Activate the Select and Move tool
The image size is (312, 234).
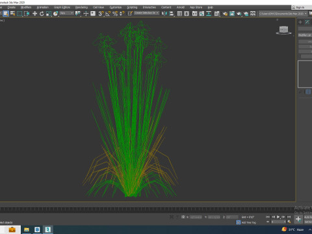(34, 14)
